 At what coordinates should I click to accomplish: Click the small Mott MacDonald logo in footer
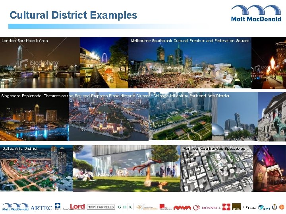coord(15,207)
